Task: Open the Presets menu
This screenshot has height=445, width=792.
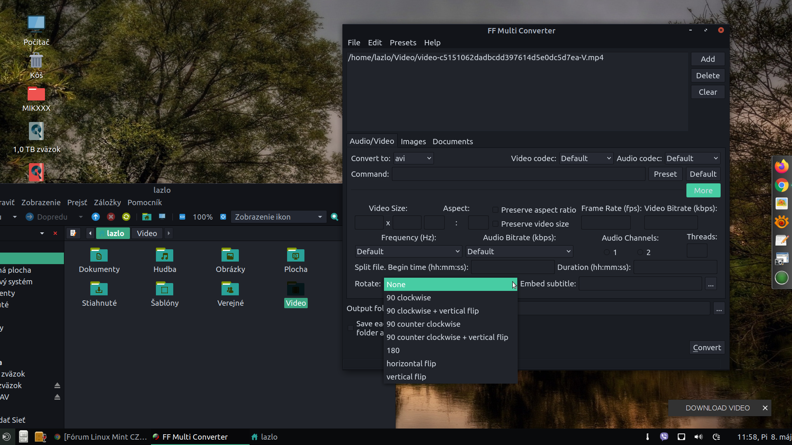Action: (403, 42)
